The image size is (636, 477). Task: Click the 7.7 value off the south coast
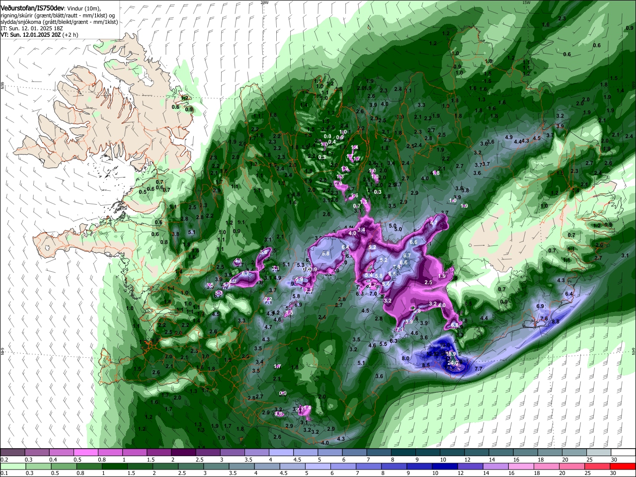point(478,369)
